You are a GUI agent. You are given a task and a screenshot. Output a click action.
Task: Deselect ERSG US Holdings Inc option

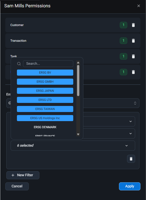coord(45,118)
